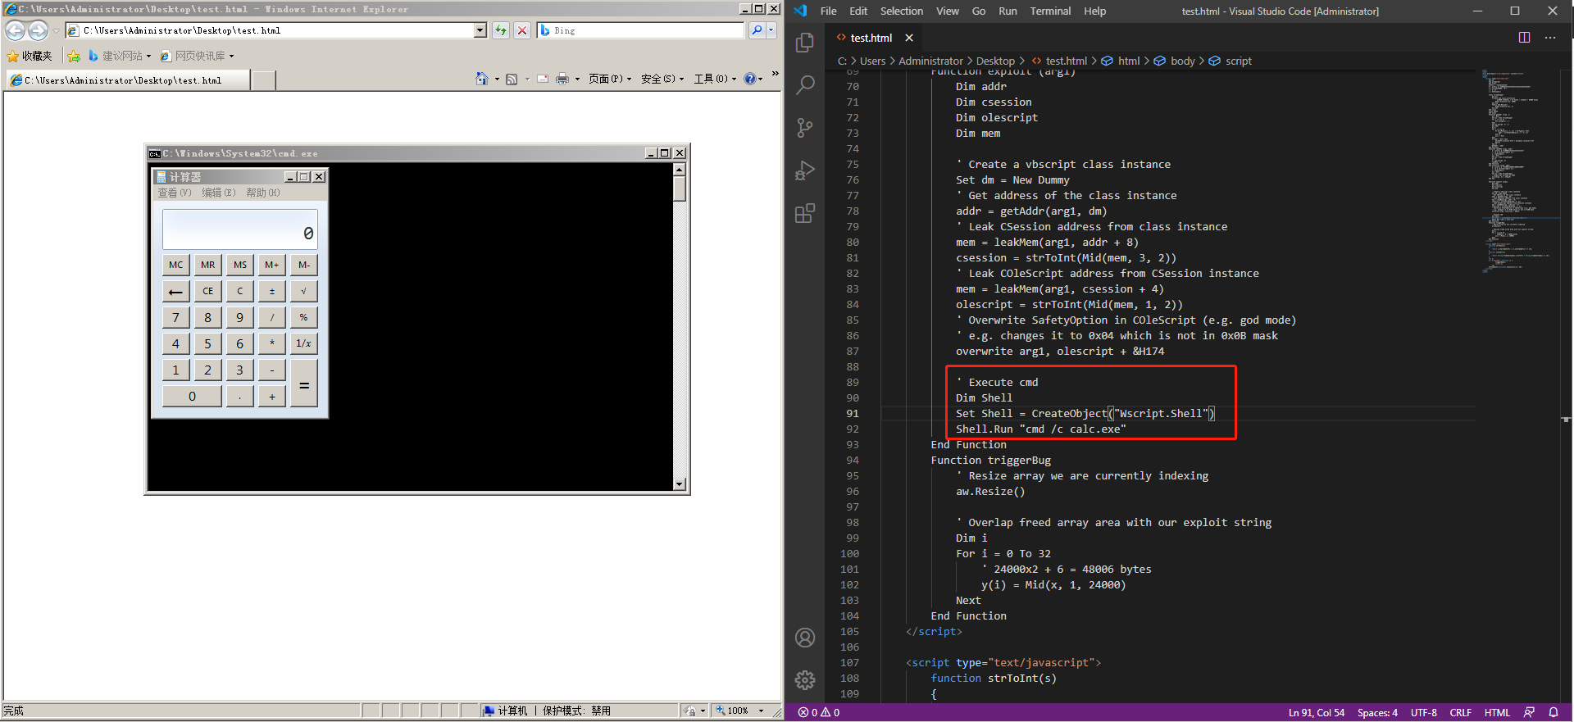Open the Accounts menu in VS Code
This screenshot has width=1574, height=722.
click(x=805, y=638)
